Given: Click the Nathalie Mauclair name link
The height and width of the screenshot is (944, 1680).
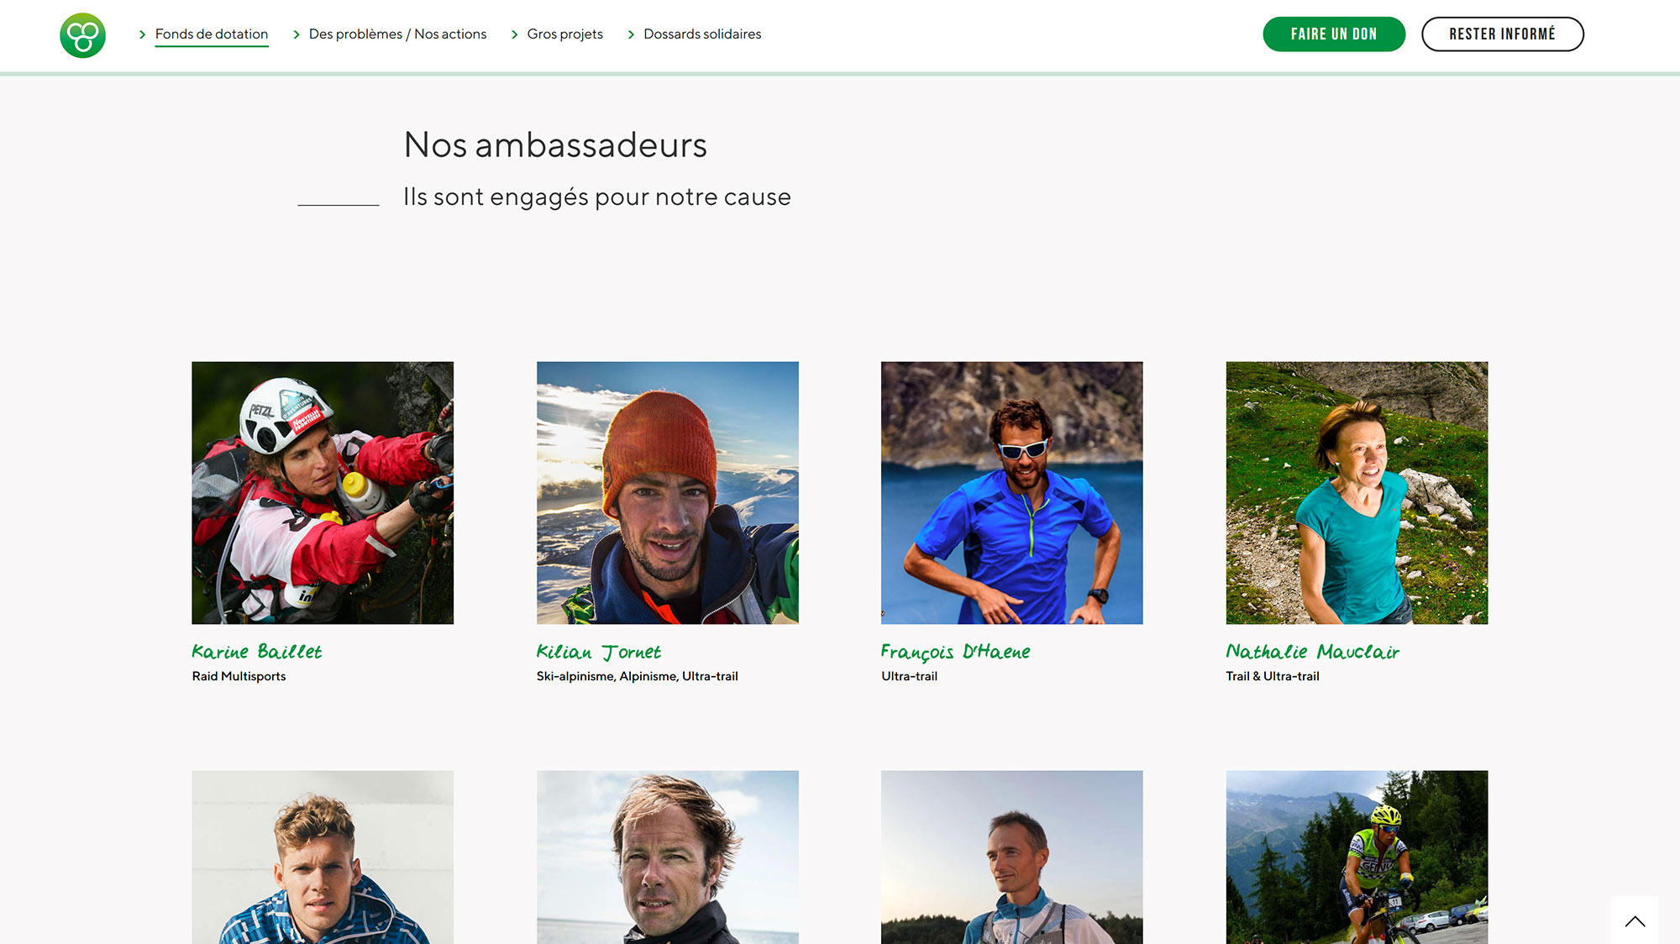Looking at the screenshot, I should click(x=1312, y=652).
